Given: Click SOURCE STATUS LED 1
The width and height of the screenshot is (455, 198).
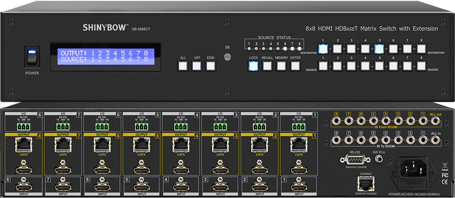Looking at the screenshot, I should (x=249, y=48).
